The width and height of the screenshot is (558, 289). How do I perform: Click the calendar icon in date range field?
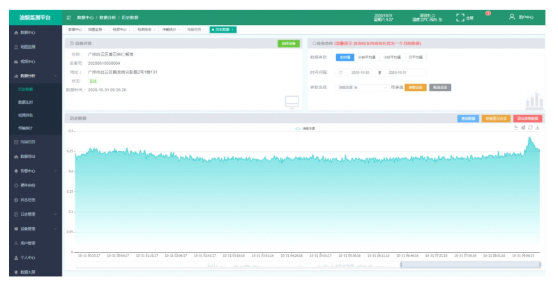coord(341,72)
